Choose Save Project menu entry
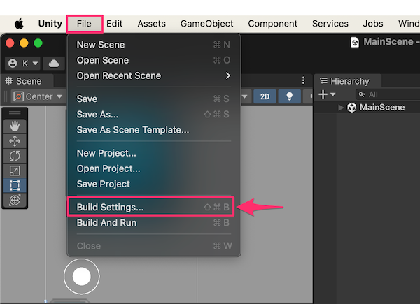Viewport: 420px width, 304px height. [x=154, y=184]
